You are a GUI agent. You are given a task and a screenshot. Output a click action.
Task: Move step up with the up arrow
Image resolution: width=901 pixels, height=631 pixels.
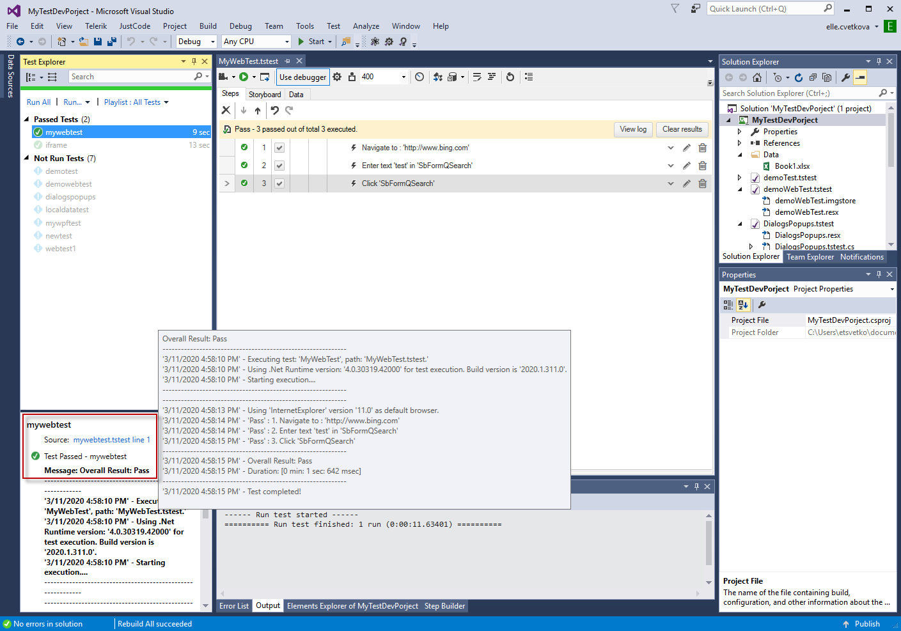point(258,110)
